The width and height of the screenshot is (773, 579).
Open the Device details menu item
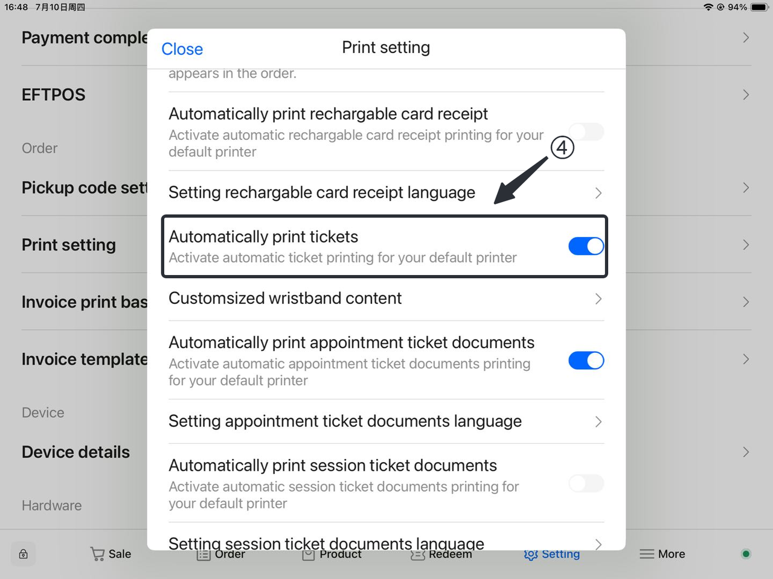point(75,452)
